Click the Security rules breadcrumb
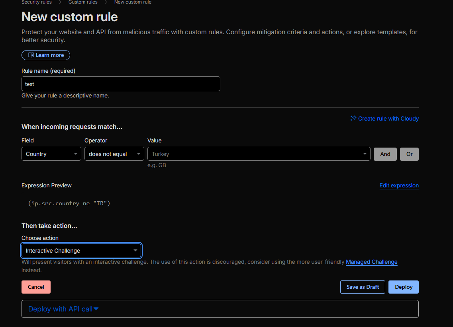This screenshot has width=453, height=327. pyautogui.click(x=36, y=2)
